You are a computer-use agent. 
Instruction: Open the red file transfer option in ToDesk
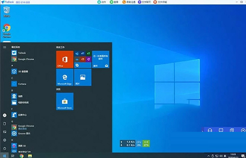160,2
